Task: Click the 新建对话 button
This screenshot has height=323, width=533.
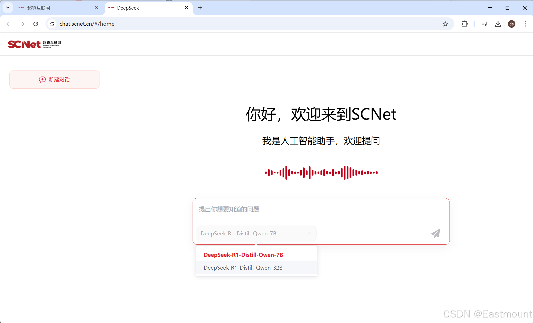Action: 55,80
